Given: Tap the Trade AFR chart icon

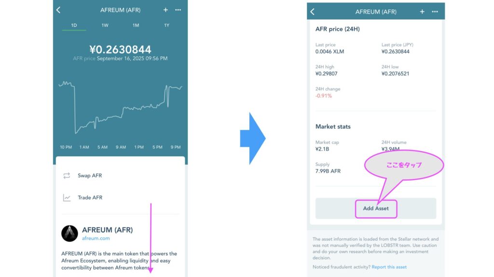Looking at the screenshot, I should coord(67,198).
